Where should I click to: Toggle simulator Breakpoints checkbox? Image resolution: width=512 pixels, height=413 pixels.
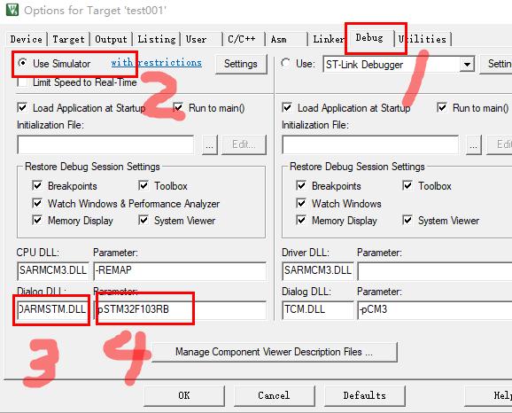(37, 185)
